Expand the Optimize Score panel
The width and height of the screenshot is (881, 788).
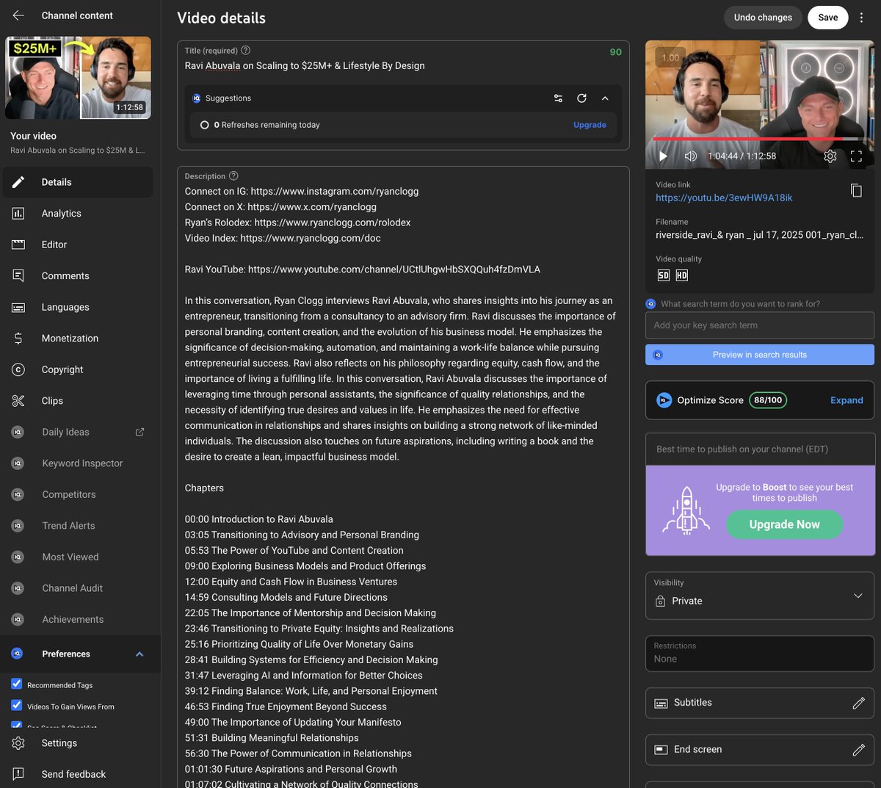846,400
